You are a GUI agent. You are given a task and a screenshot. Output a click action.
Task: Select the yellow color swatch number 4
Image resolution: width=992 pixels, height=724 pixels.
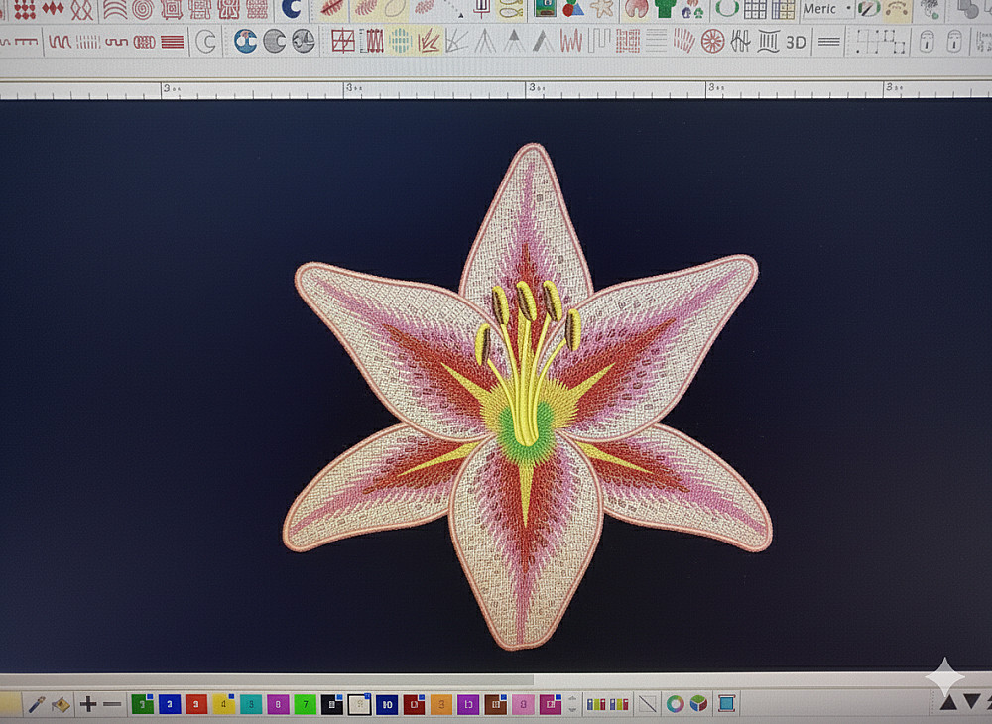(x=224, y=704)
